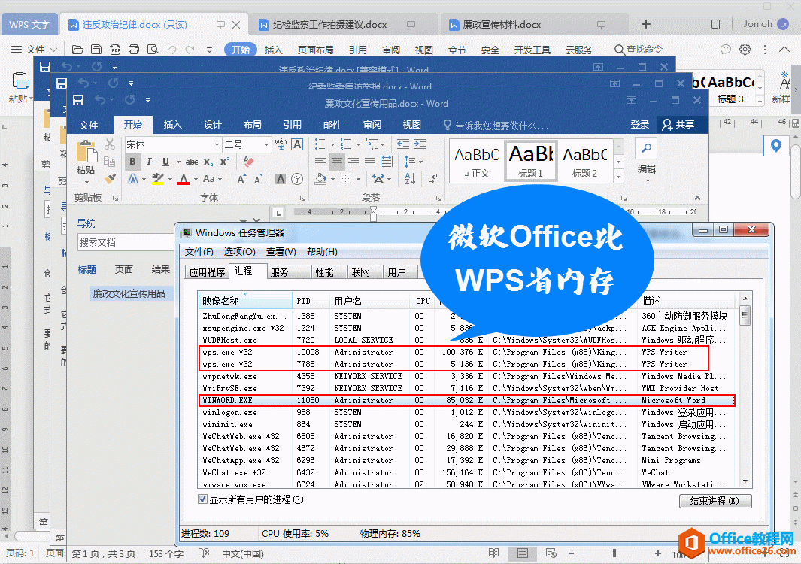Open the Word 插入 ribbon tab

pos(172,125)
